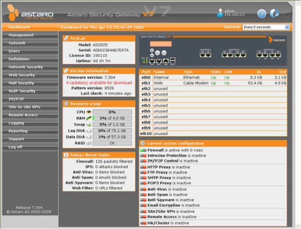Toggle the IM/P2P Control status indicator

[143, 161]
